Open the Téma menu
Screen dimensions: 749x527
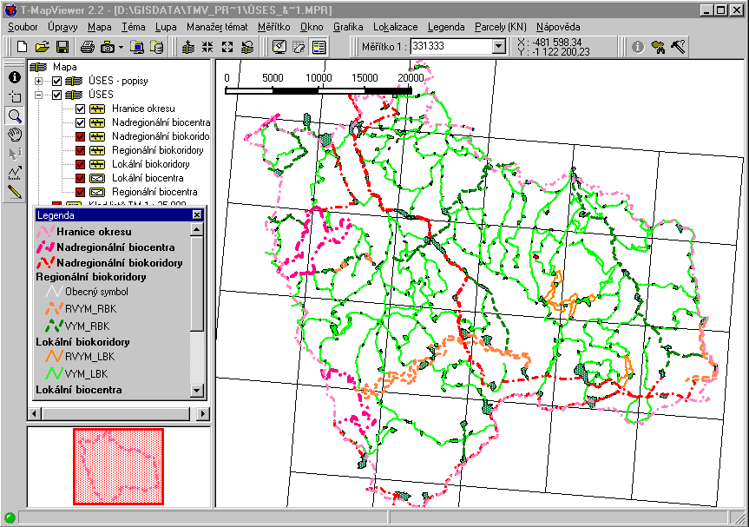click(134, 27)
